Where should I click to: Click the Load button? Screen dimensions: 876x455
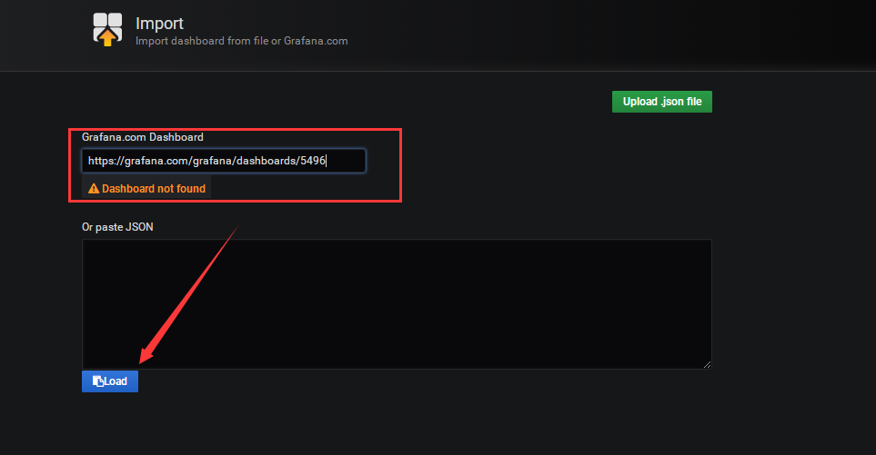(110, 381)
